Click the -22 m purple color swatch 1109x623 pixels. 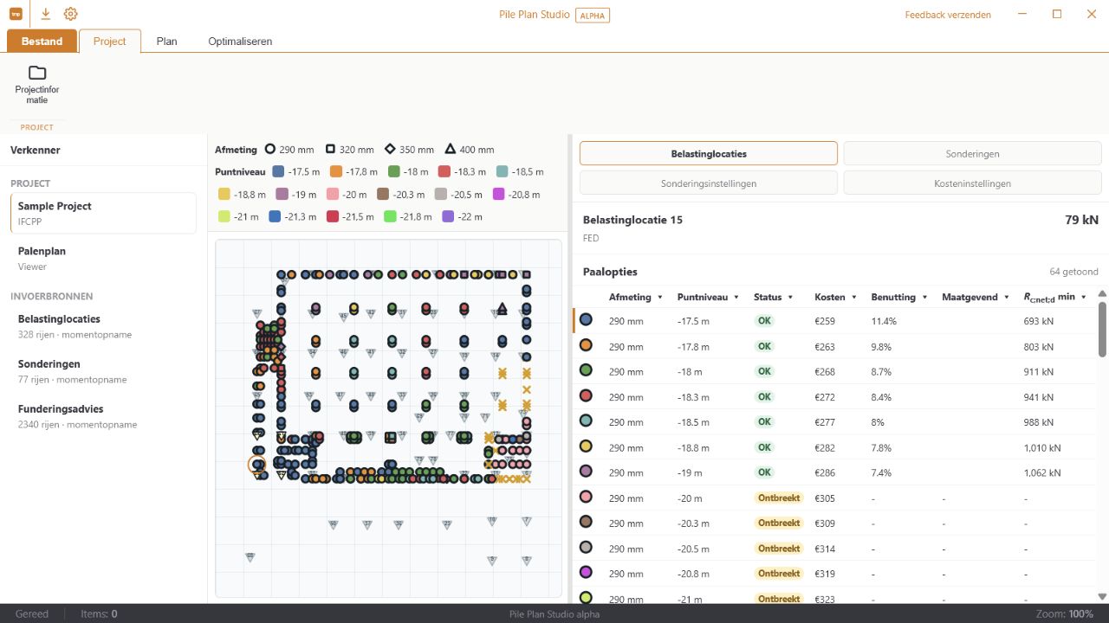click(448, 216)
